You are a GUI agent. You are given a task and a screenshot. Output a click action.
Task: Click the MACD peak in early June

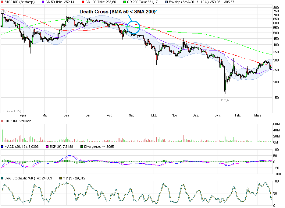pyautogui.click(x=70, y=156)
